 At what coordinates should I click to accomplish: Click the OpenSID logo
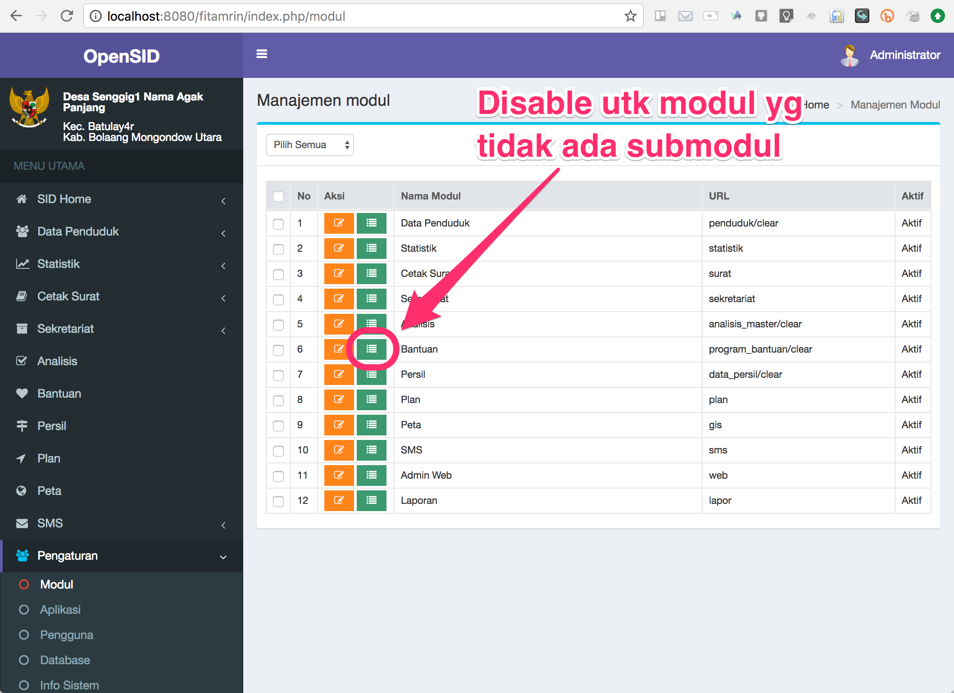tap(121, 55)
